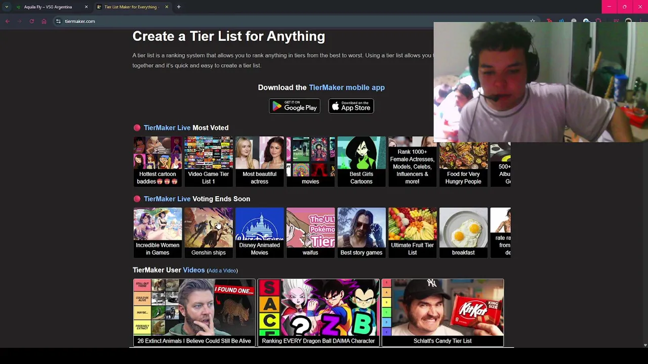Open the breakfast tier list
The image size is (648, 364).
463,233
